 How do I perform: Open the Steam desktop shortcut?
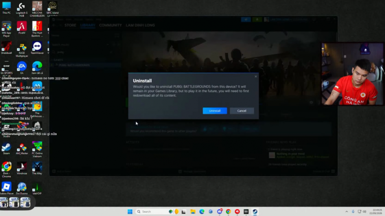point(6,148)
